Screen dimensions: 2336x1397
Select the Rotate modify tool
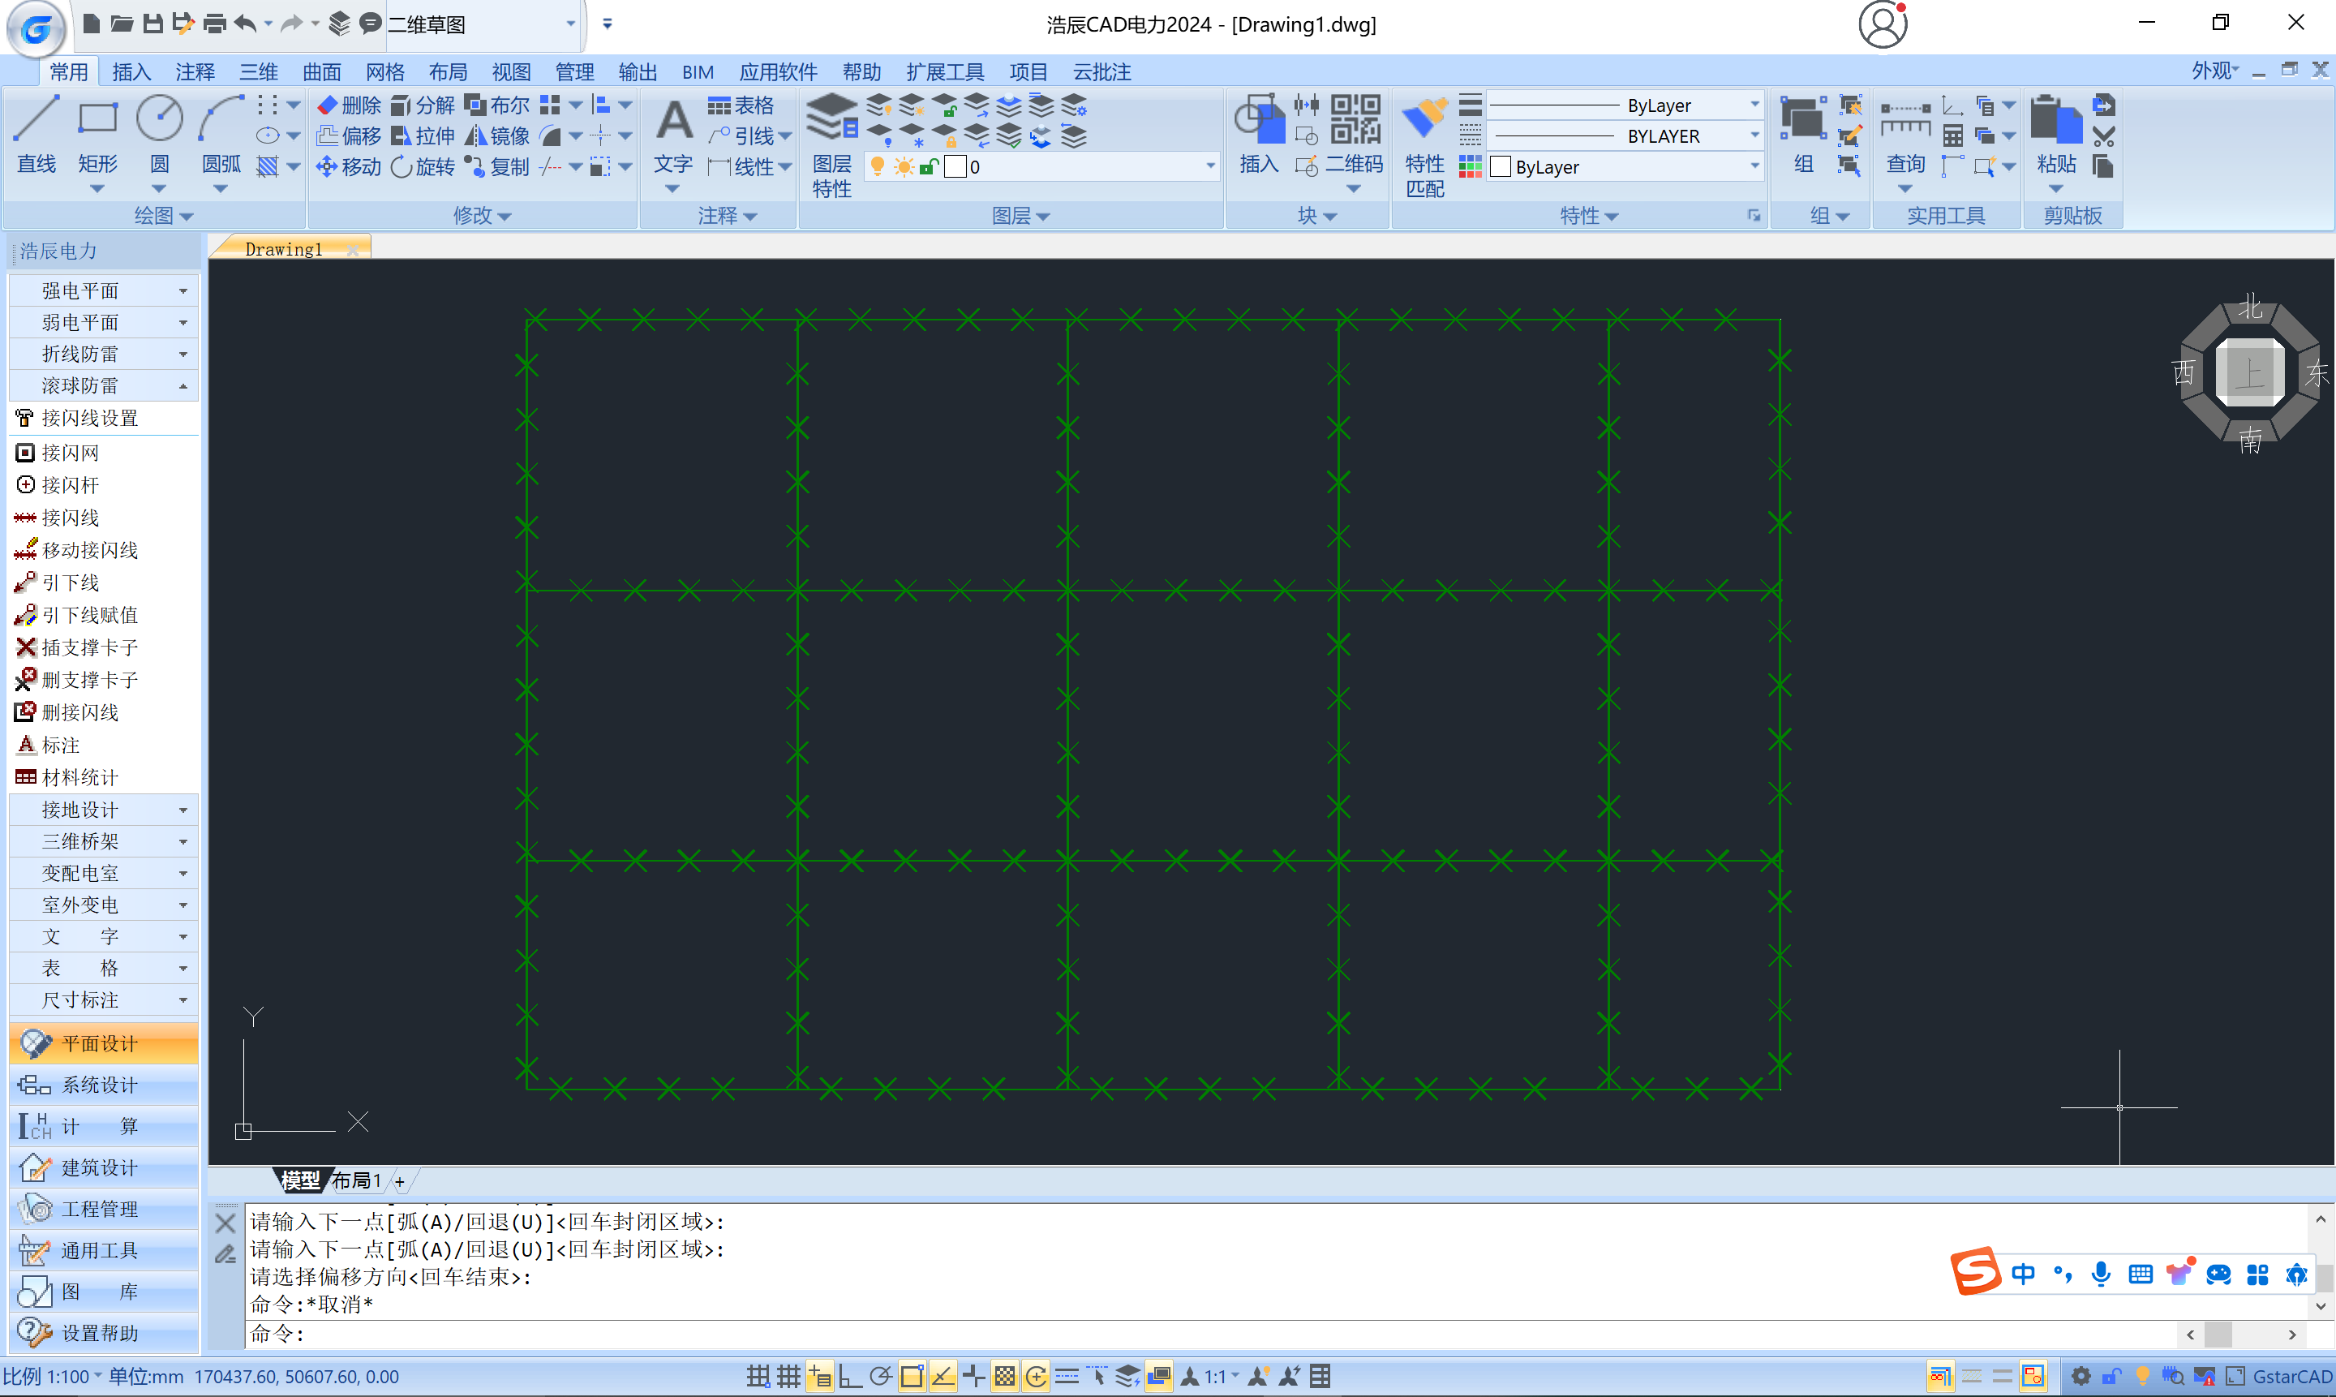point(423,166)
